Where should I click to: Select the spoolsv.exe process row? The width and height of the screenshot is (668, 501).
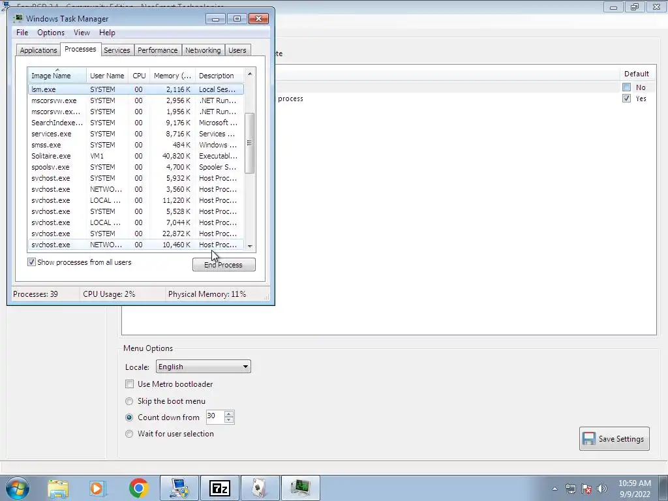tap(136, 167)
